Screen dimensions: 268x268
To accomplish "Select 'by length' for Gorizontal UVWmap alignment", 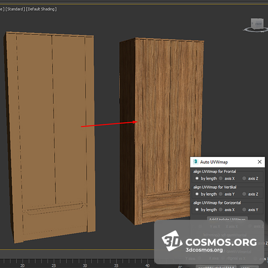I will coord(197,209).
